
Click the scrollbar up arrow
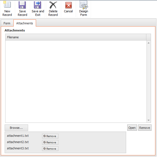(149, 43)
